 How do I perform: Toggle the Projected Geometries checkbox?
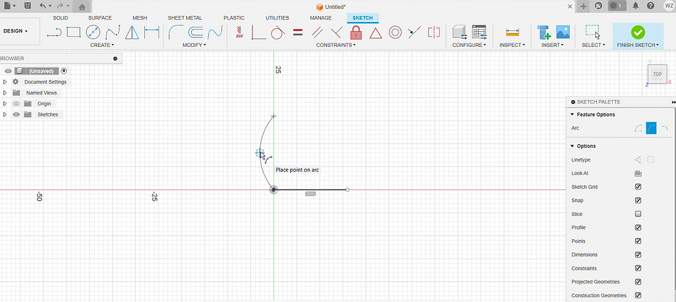click(638, 282)
